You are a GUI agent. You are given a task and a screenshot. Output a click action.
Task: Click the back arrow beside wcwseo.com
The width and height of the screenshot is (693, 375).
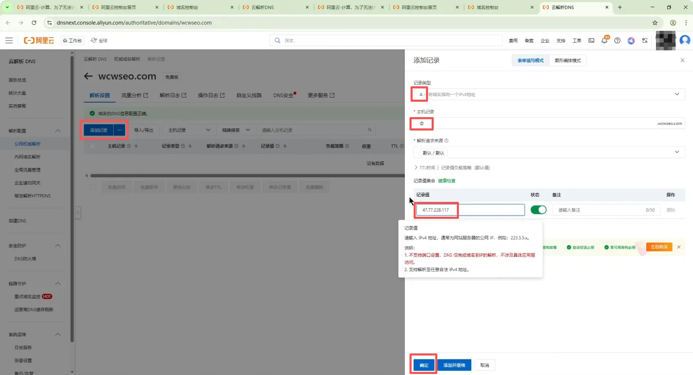88,77
